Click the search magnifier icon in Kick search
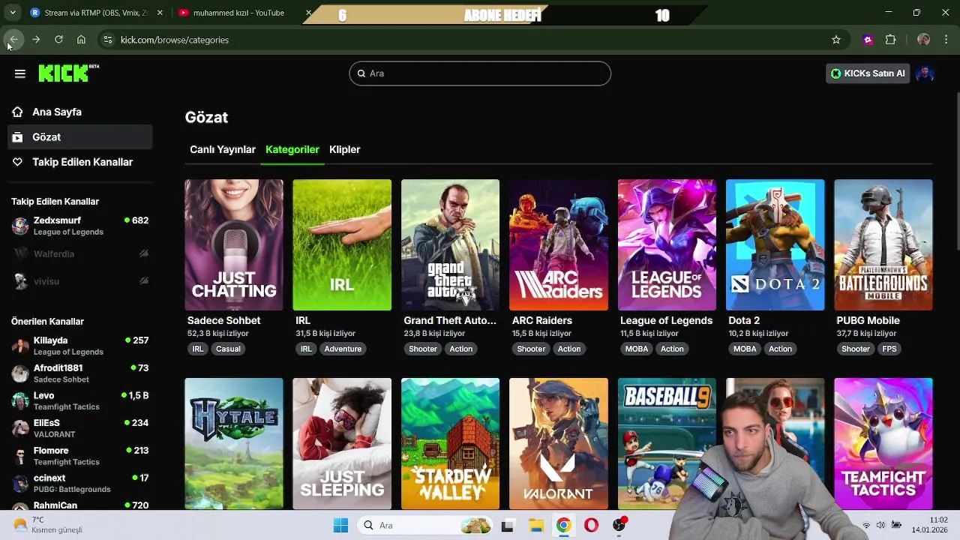 [361, 73]
